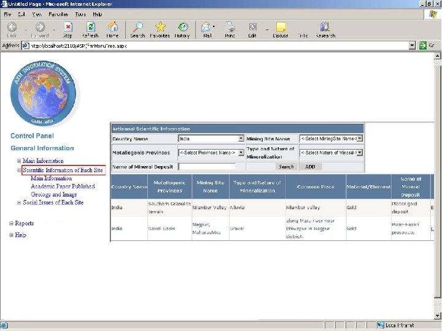Viewport: 442px width, 331px height.
Task: Open Academic Paper Published link
Action: coord(63,186)
